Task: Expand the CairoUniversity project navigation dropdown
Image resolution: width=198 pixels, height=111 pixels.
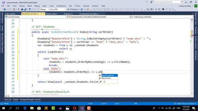Action: click(x=67, y=17)
